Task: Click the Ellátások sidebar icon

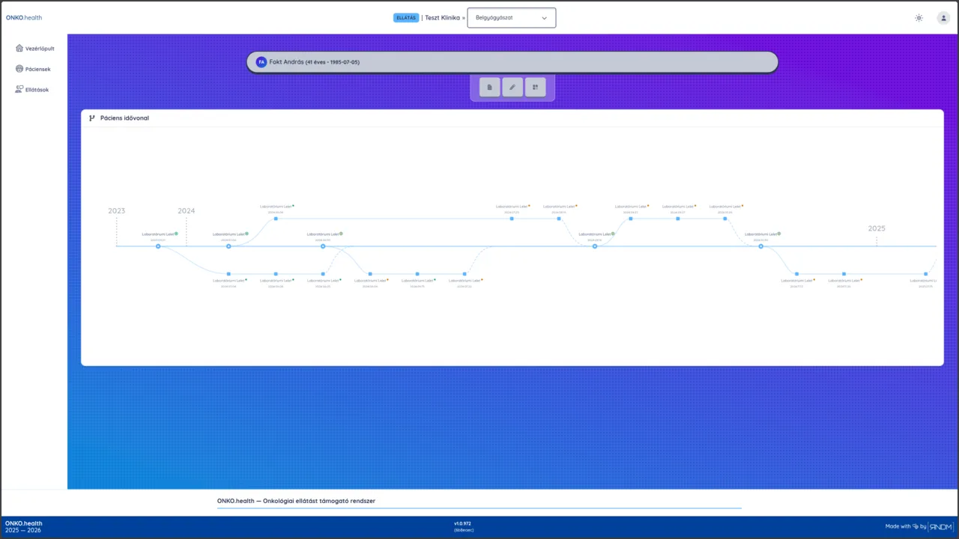Action: pos(19,89)
